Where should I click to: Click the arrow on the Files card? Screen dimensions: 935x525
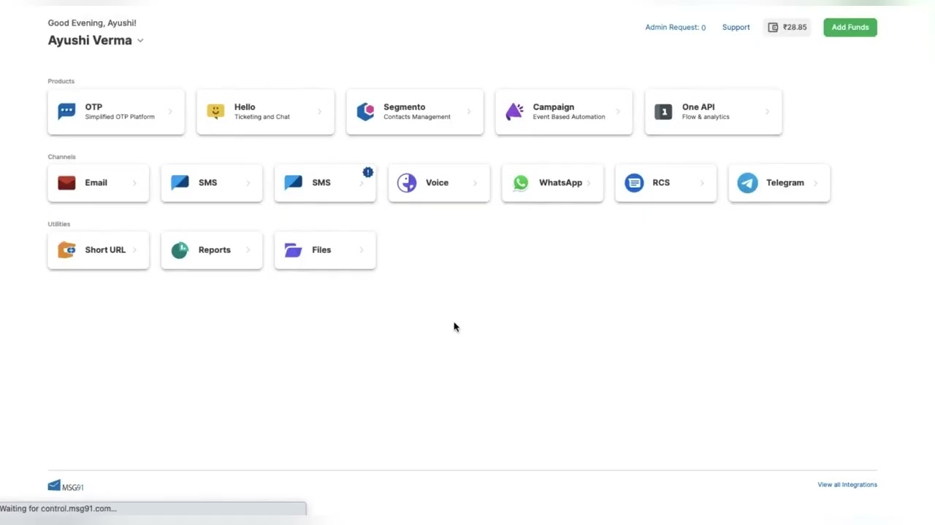[362, 250]
